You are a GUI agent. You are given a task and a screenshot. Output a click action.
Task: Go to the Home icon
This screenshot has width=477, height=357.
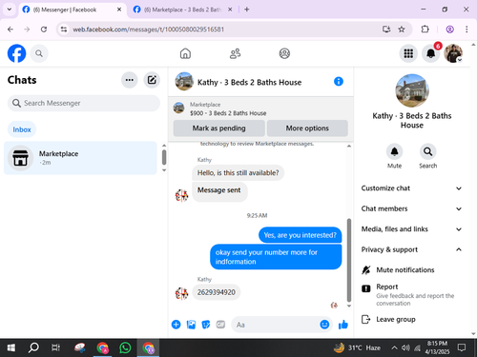click(x=185, y=53)
